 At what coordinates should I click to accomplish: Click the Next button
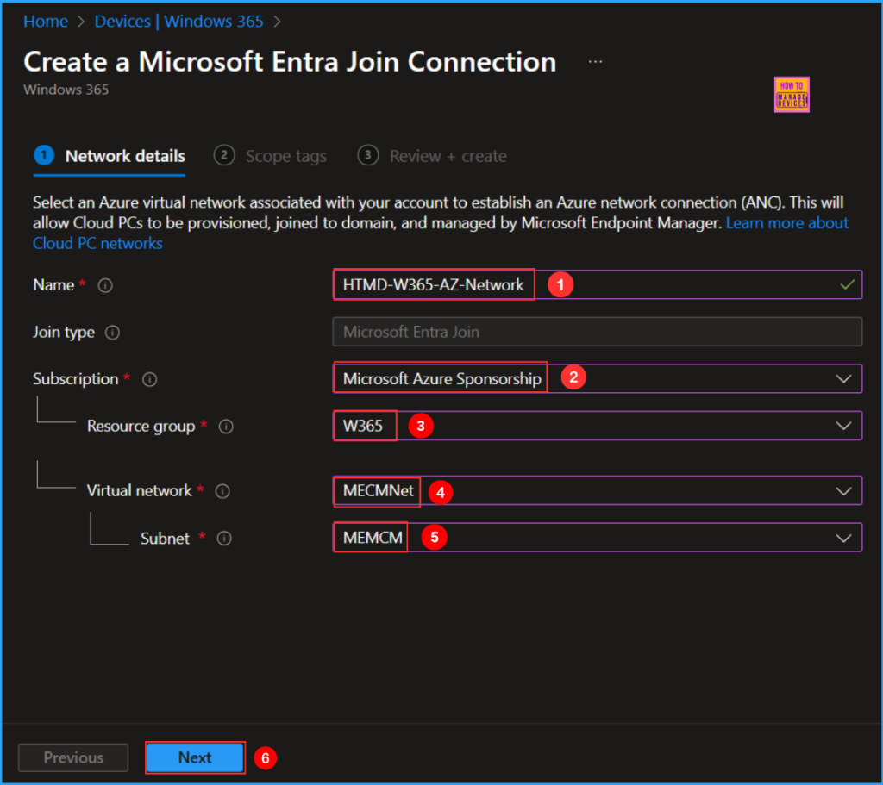click(195, 757)
